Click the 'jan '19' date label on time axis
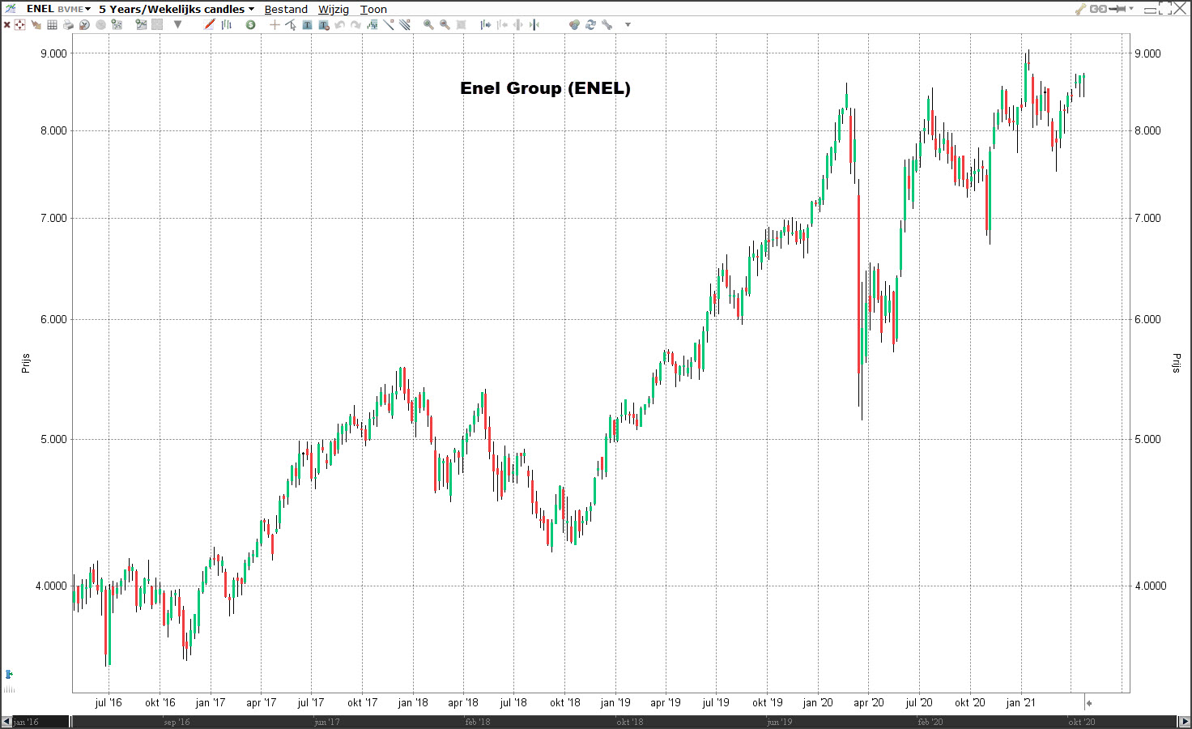The image size is (1192, 729). click(615, 702)
